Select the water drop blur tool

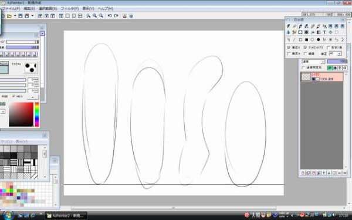click(x=289, y=32)
